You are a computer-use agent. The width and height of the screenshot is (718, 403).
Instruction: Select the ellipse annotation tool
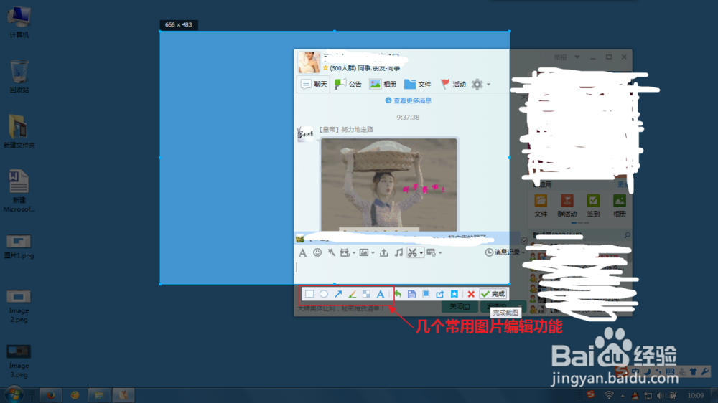(x=324, y=294)
